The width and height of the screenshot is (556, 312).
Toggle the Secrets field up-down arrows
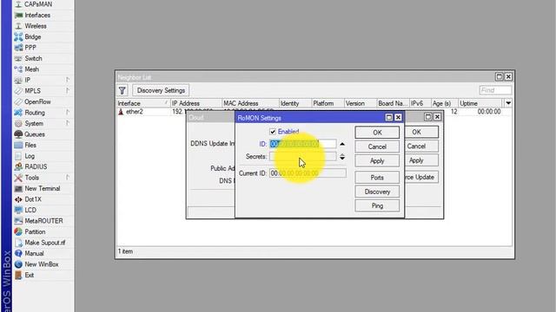tap(342, 157)
